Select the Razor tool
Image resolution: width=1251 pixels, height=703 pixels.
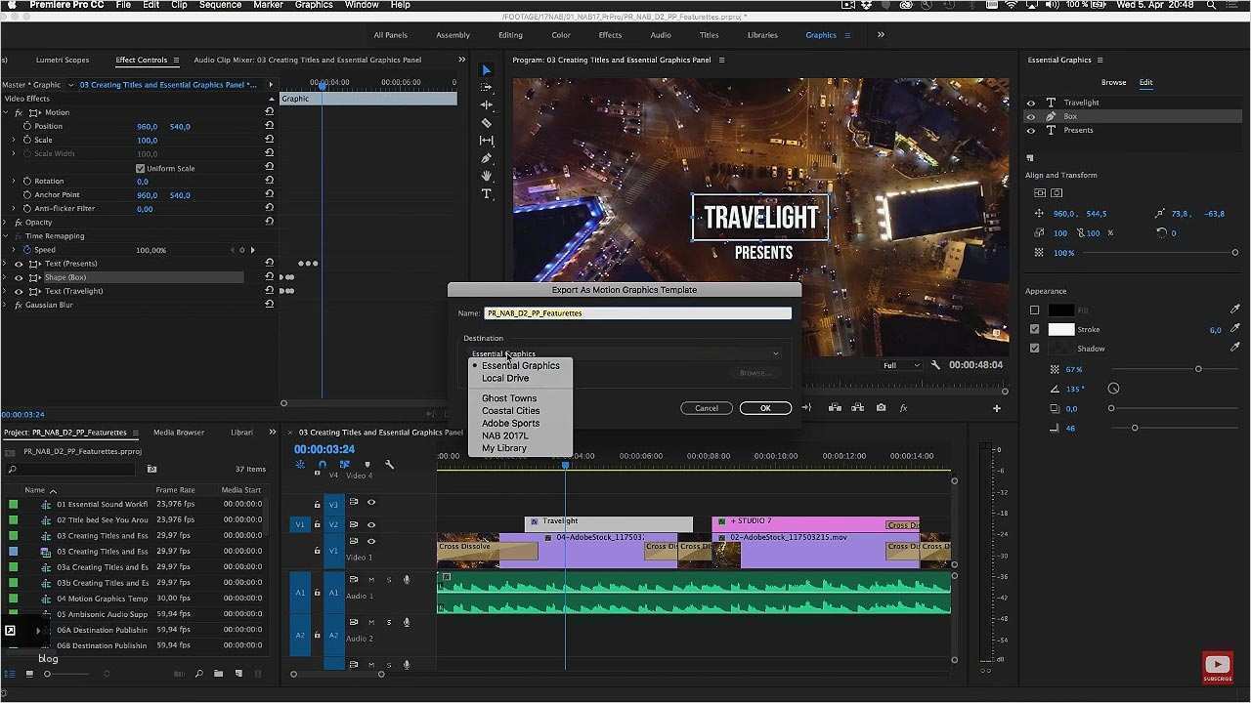click(x=486, y=123)
